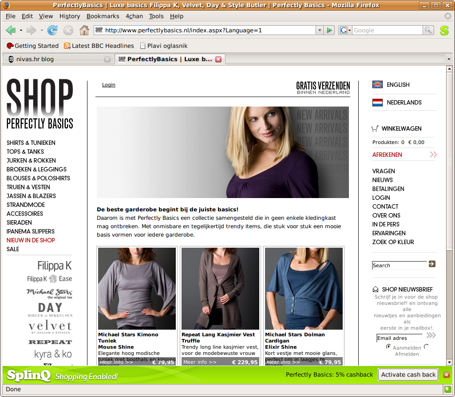Screen dimensions: 455x397
Task: Expand the list all tabs dropdown
Action: (449, 59)
